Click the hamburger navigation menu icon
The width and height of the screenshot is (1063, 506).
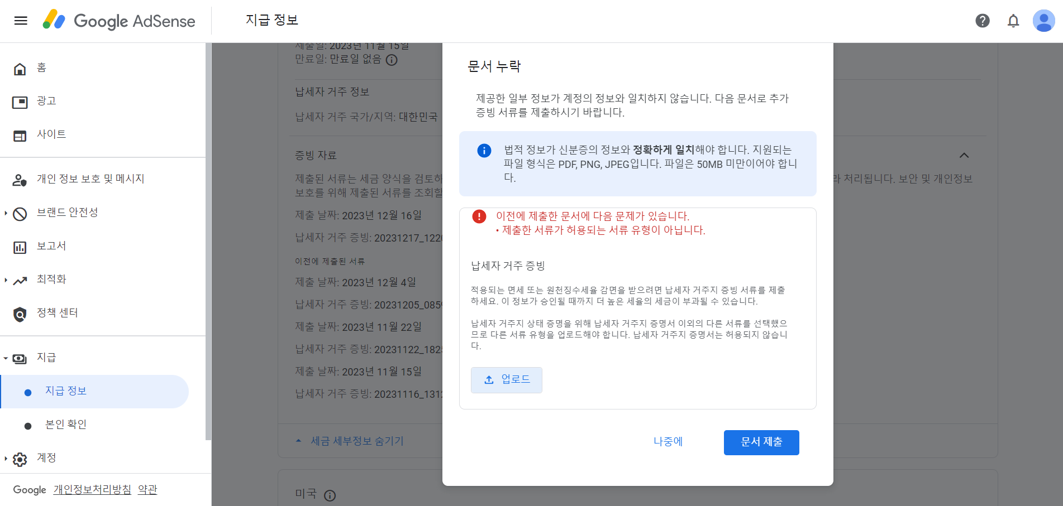coord(20,21)
